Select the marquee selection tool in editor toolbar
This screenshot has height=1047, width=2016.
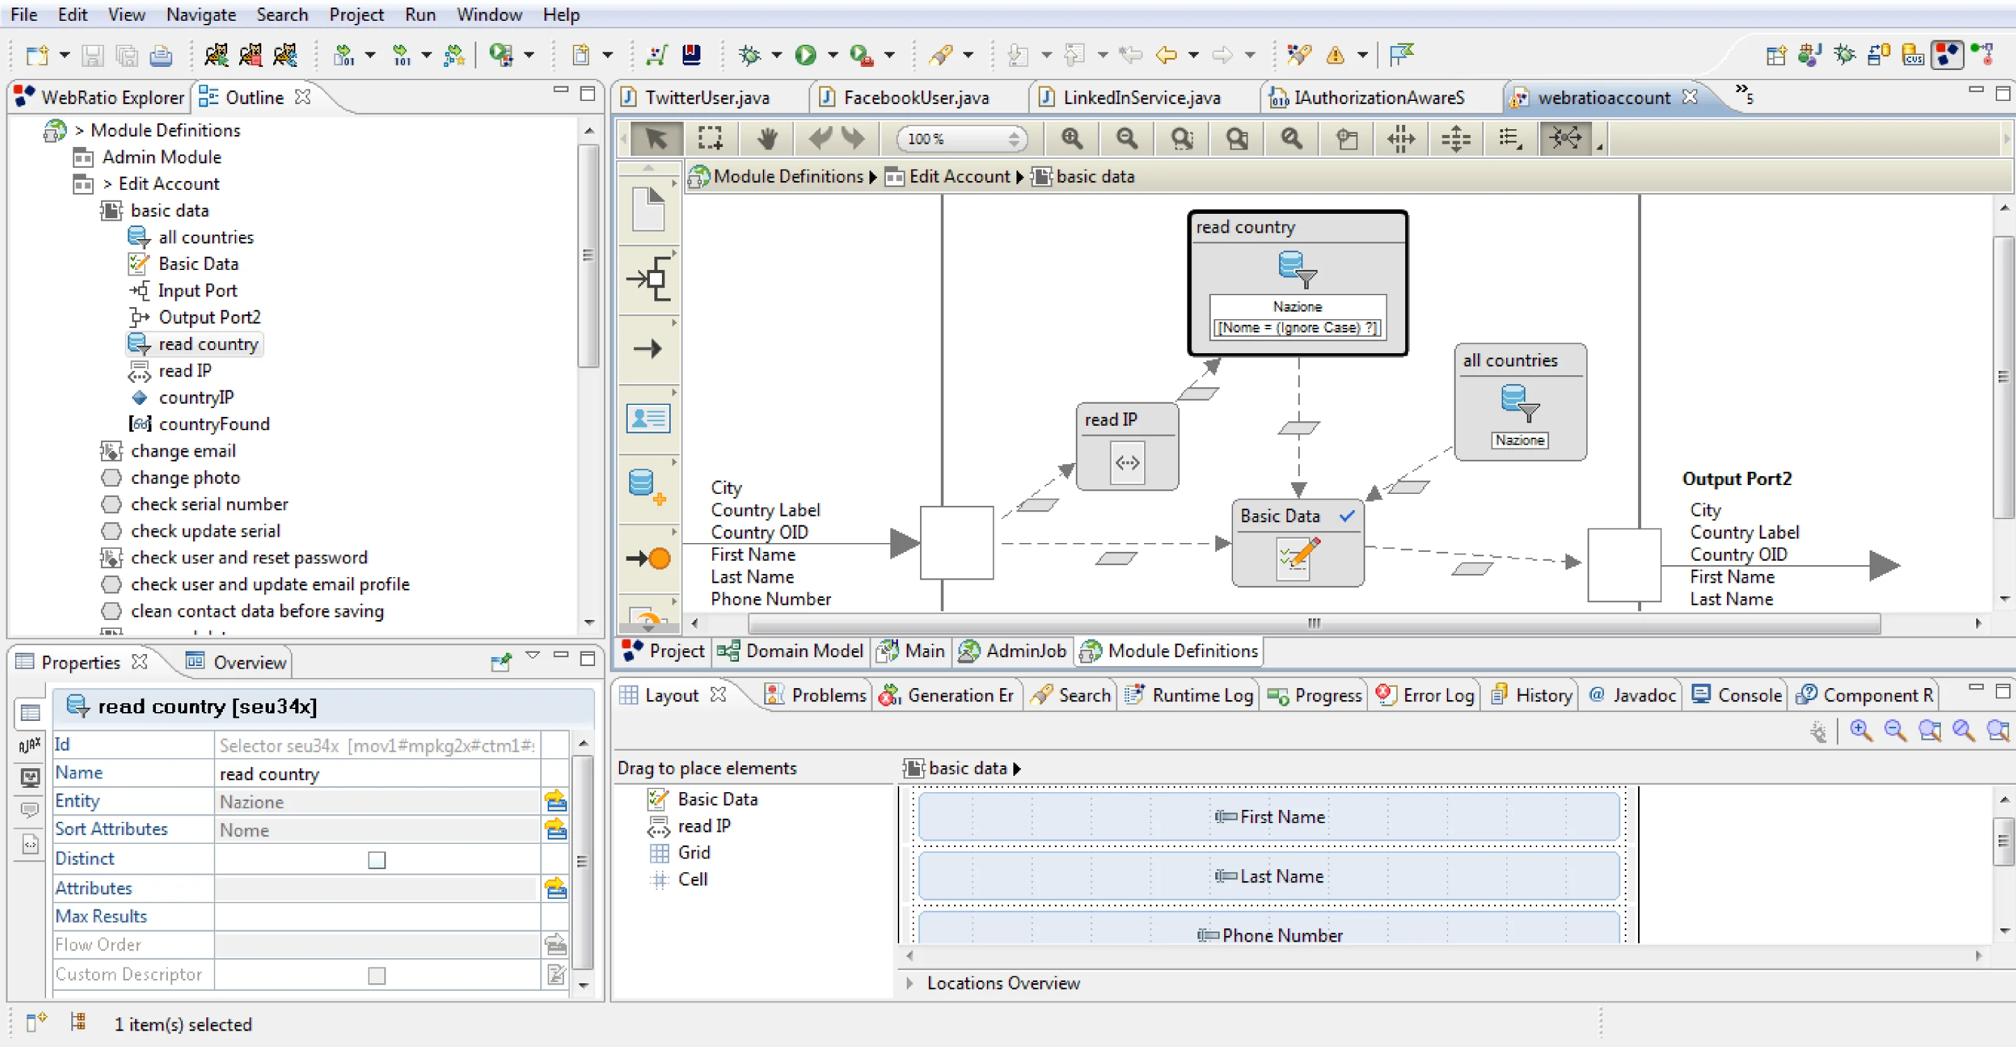710,139
